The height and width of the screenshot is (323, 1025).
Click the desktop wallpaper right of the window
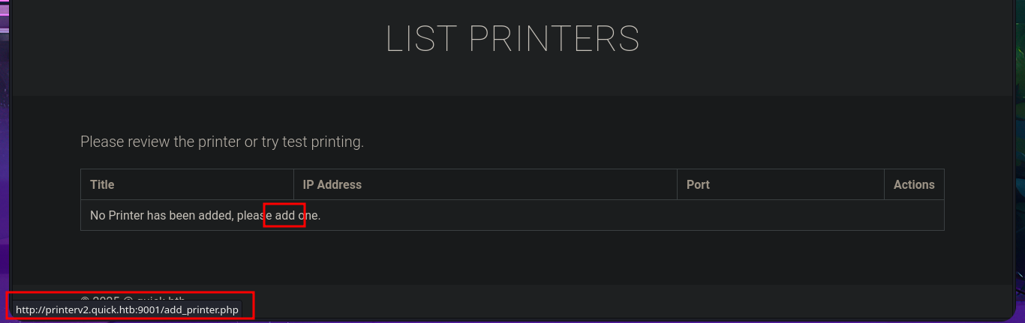pyautogui.click(x=1019, y=150)
